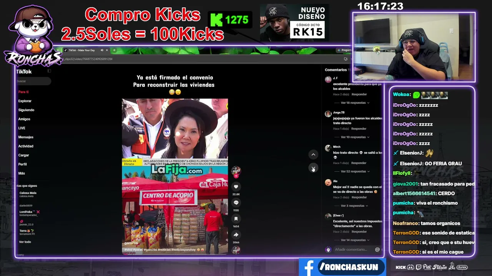The image size is (492, 276).
Task: Click the Ronchas channel logo
Action: click(33, 36)
